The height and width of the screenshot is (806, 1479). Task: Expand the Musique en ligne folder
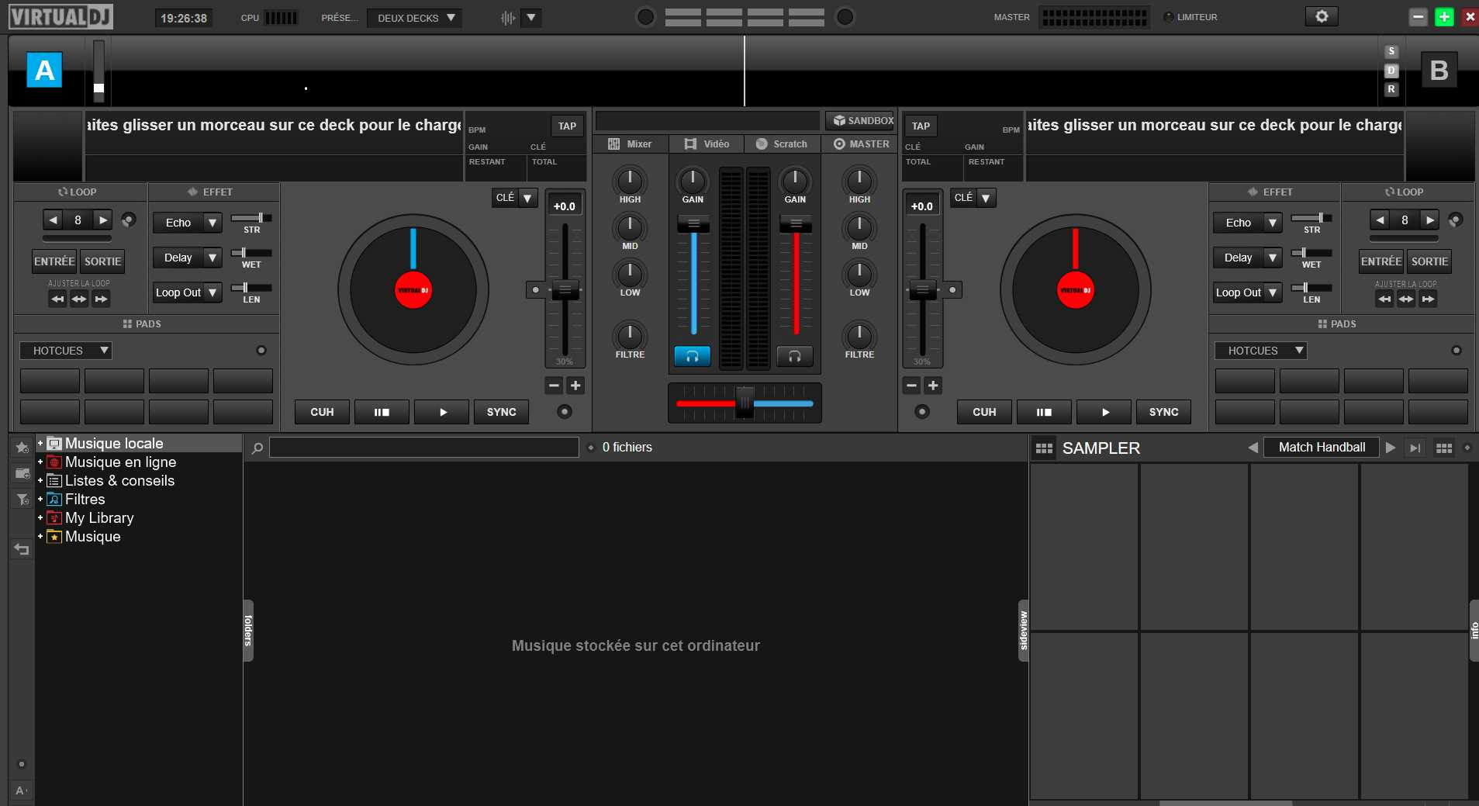point(40,462)
